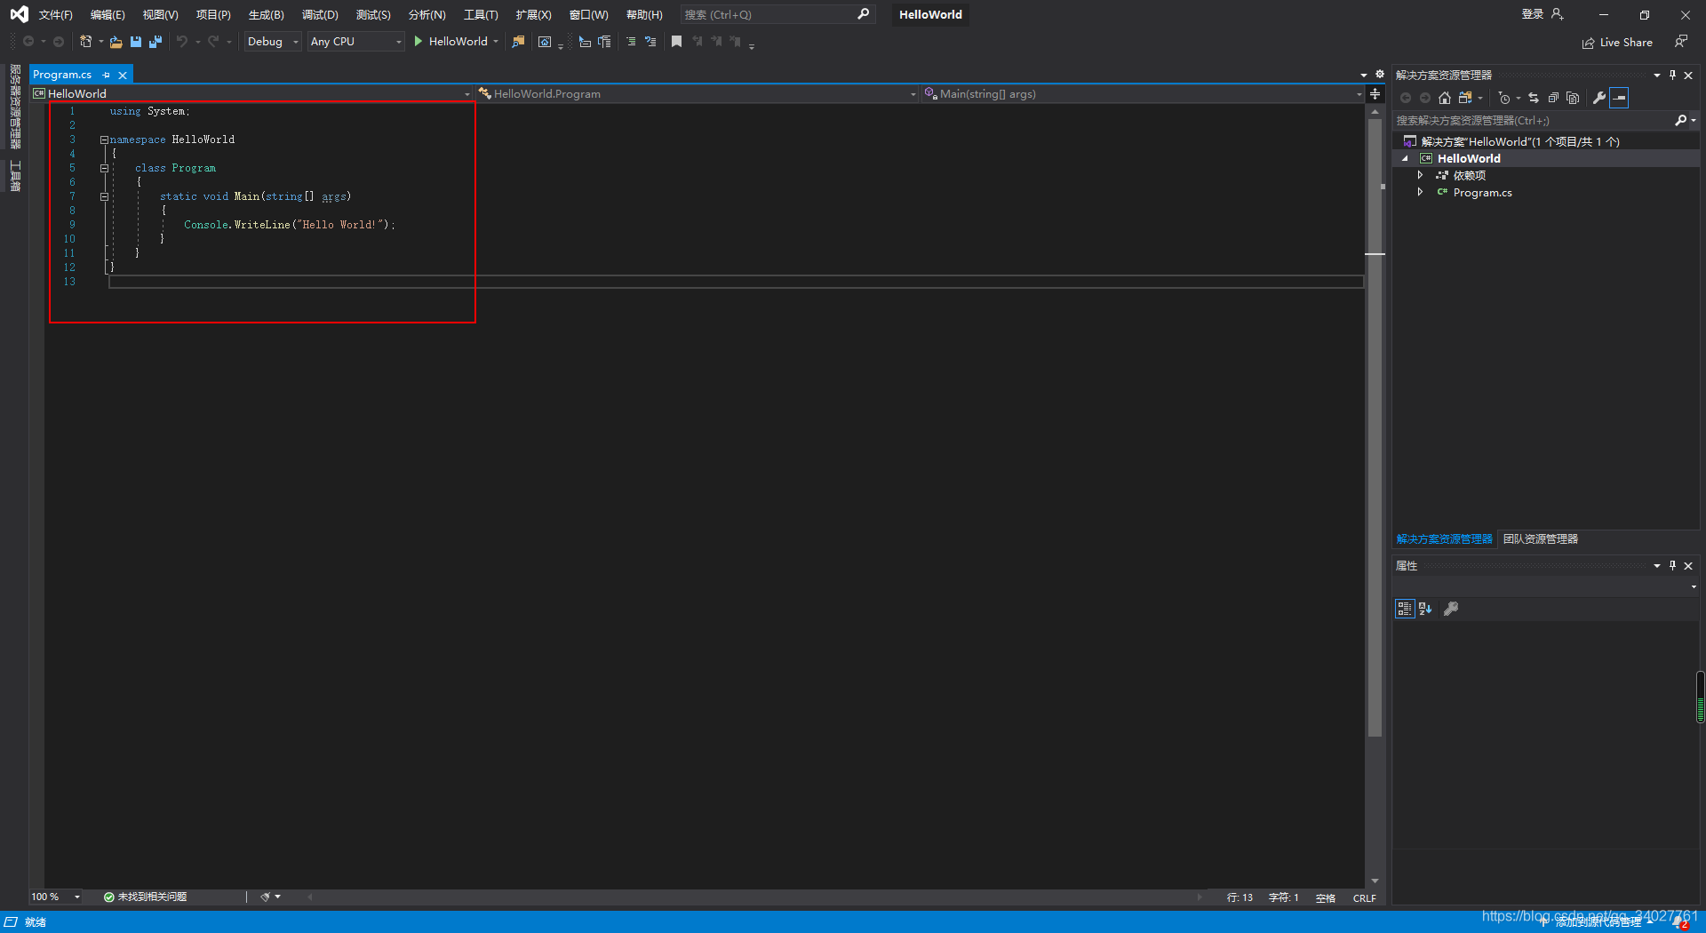Viewport: 1706px width, 933px height.
Task: Click the switch views icon in Solution Explorer
Action: coord(1465,98)
